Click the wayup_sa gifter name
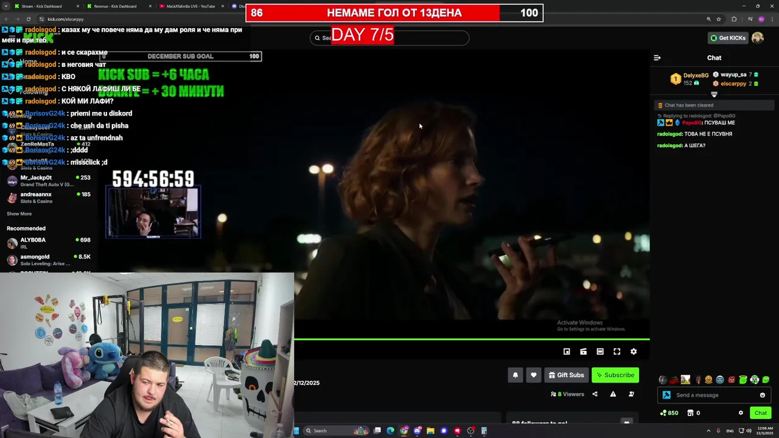This screenshot has height=438, width=779. click(x=733, y=75)
